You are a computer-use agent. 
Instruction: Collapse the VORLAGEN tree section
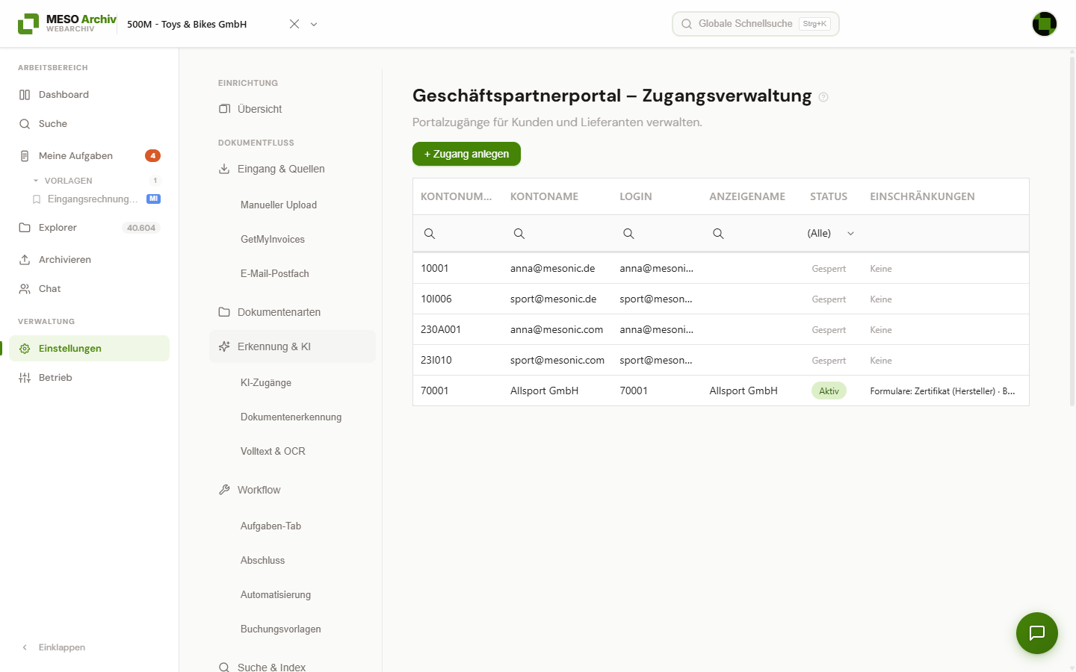tap(36, 181)
